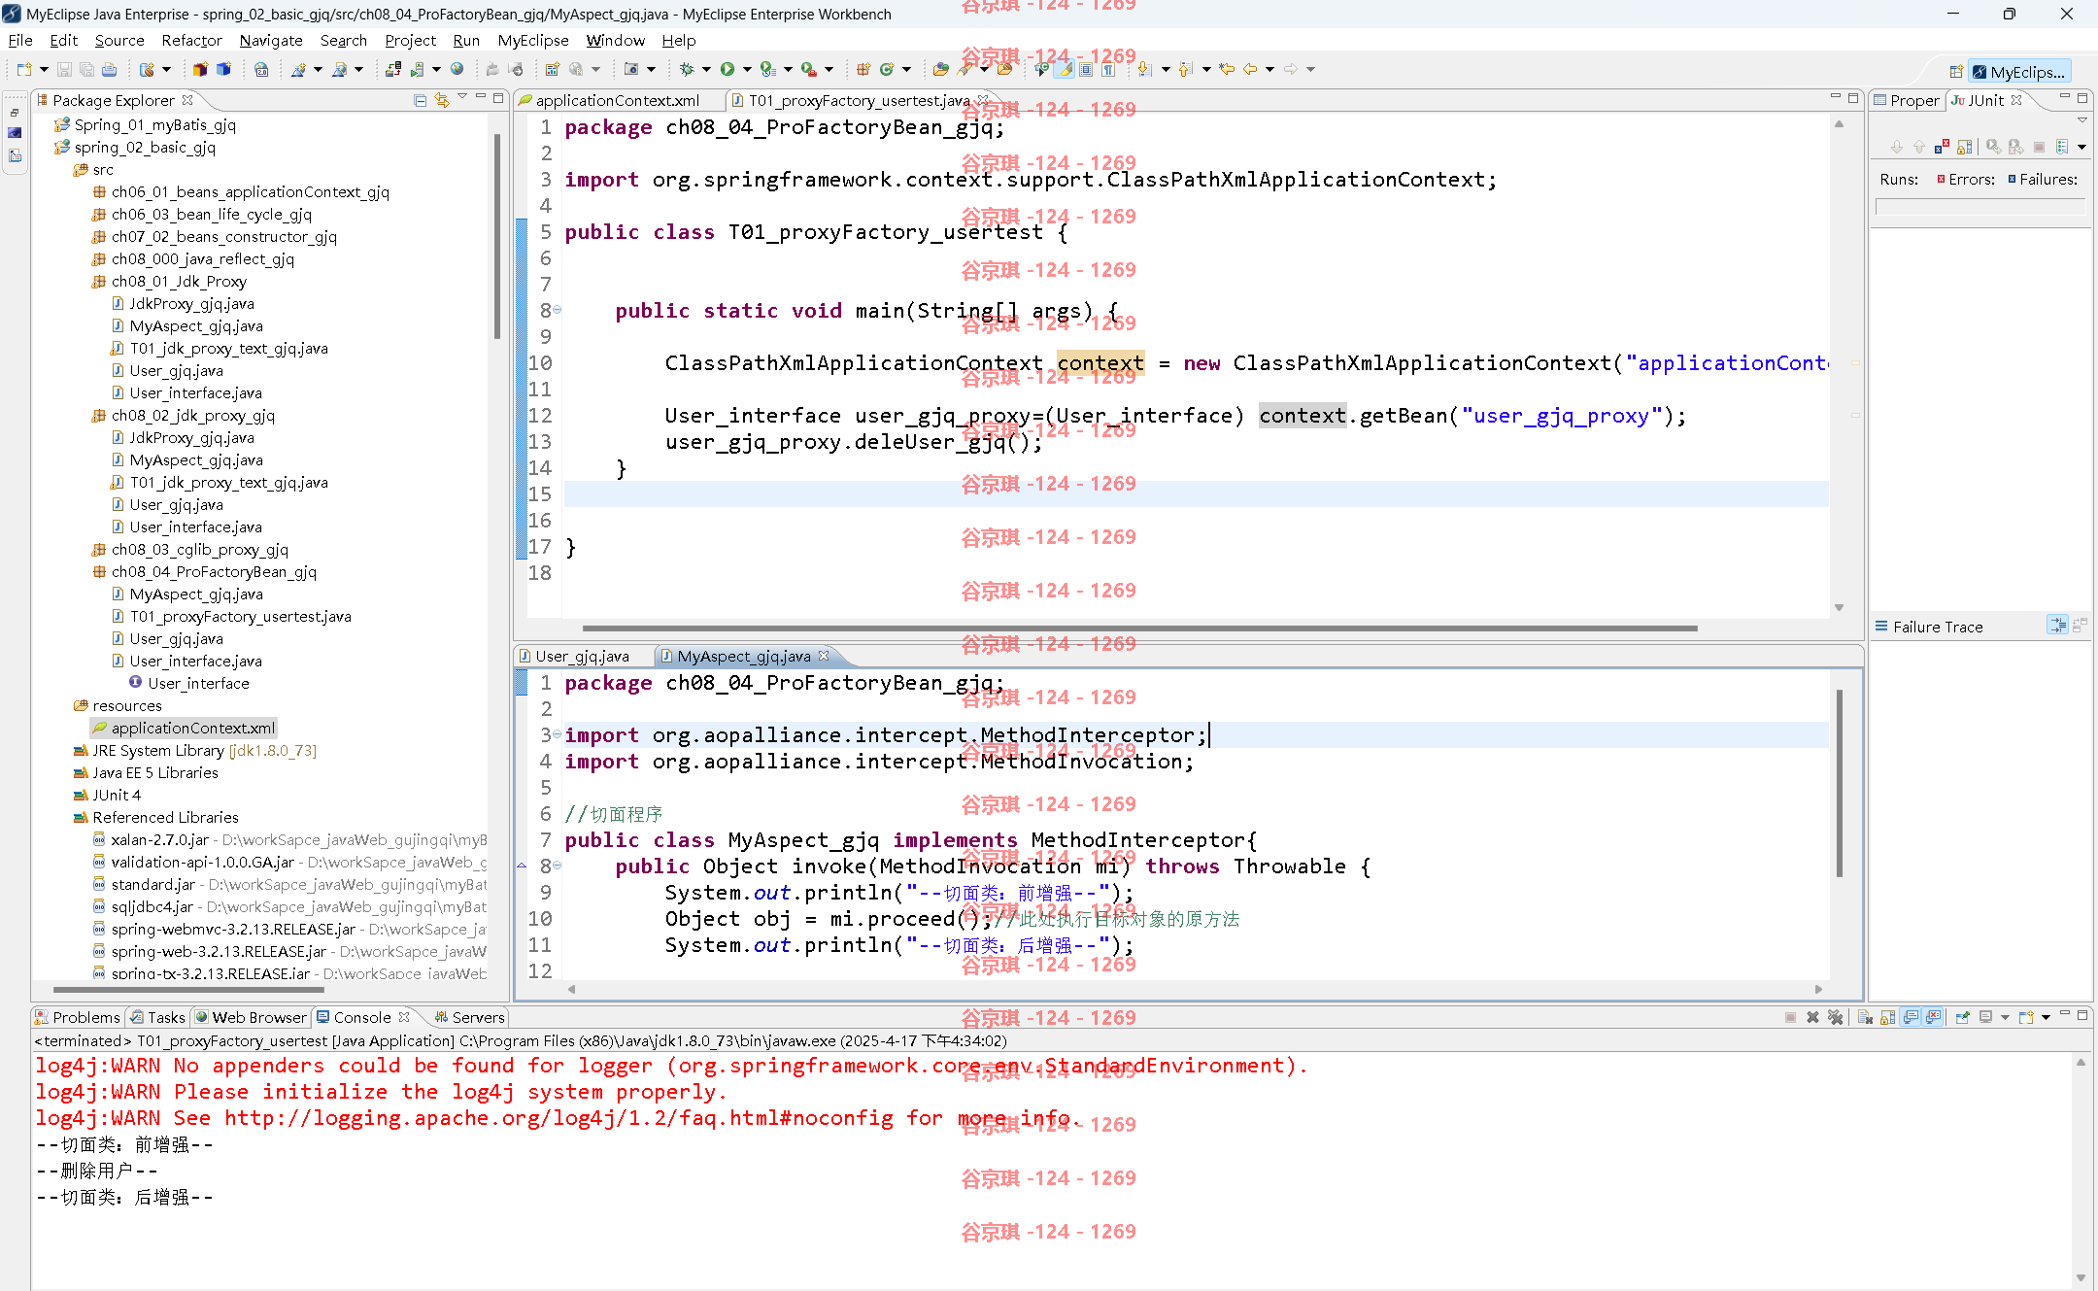Open the Debug button dropdown arrow

706,69
